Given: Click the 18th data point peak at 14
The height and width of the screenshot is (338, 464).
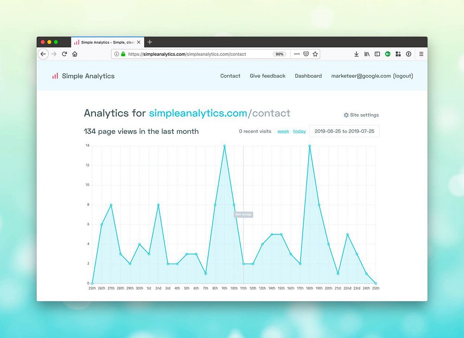Looking at the screenshot, I should point(309,146).
